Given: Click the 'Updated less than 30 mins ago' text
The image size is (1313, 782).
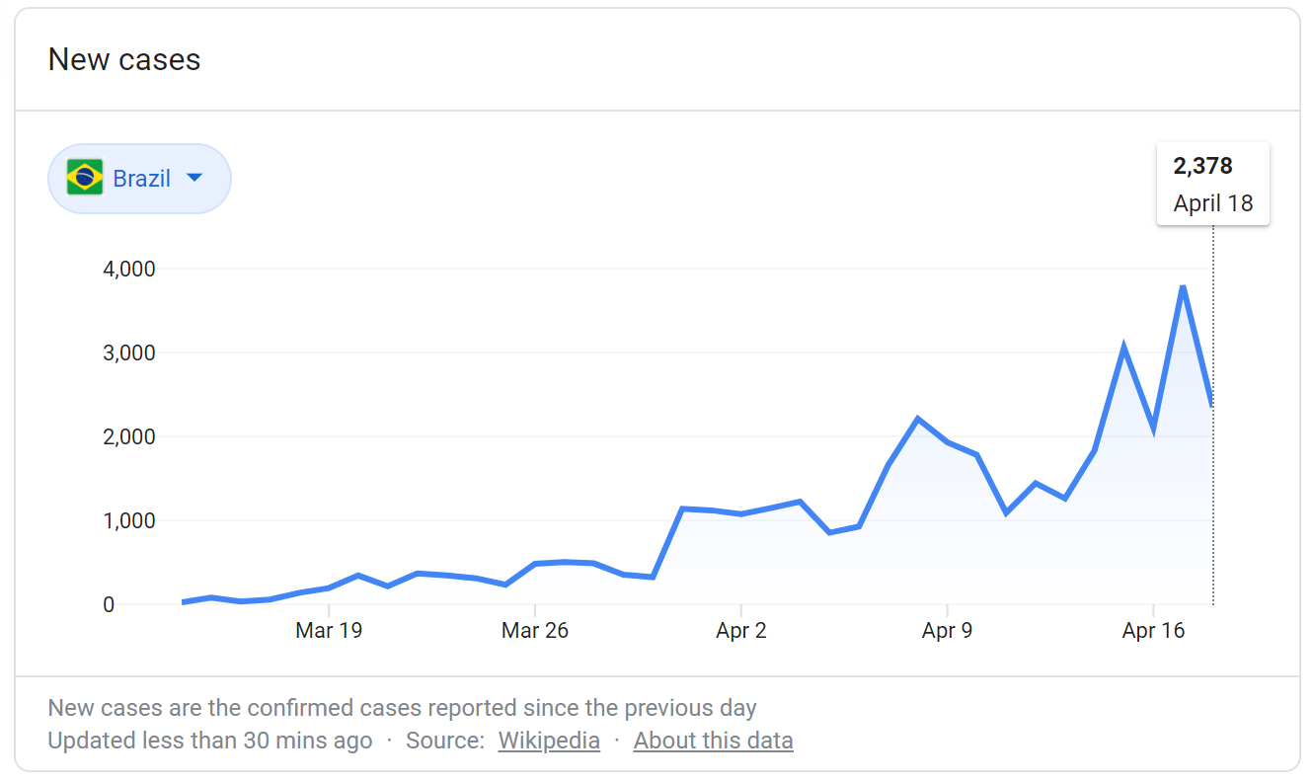Looking at the screenshot, I should [x=210, y=741].
